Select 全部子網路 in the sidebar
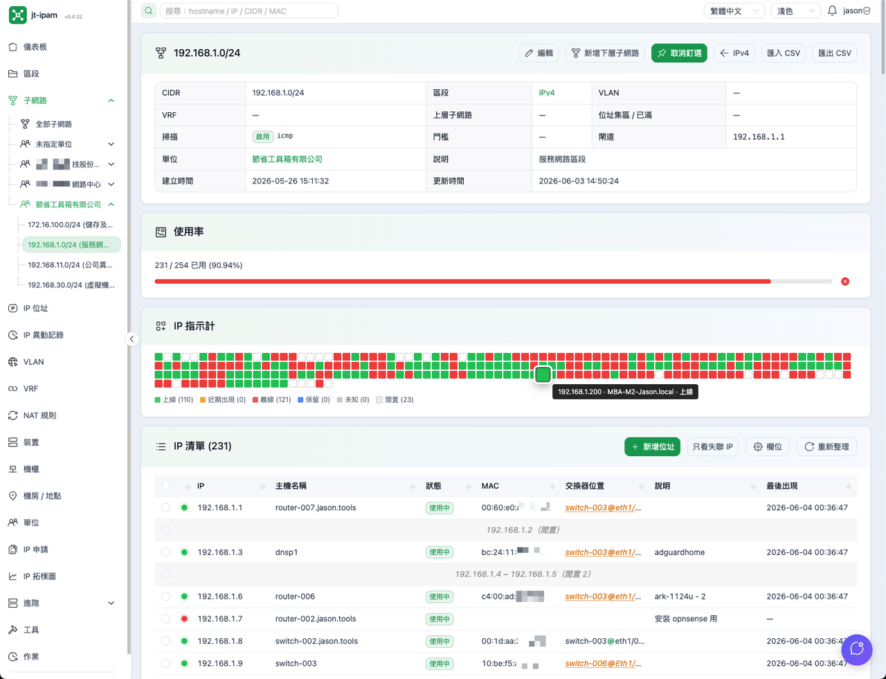Screen dimensions: 886x679 click(54, 124)
